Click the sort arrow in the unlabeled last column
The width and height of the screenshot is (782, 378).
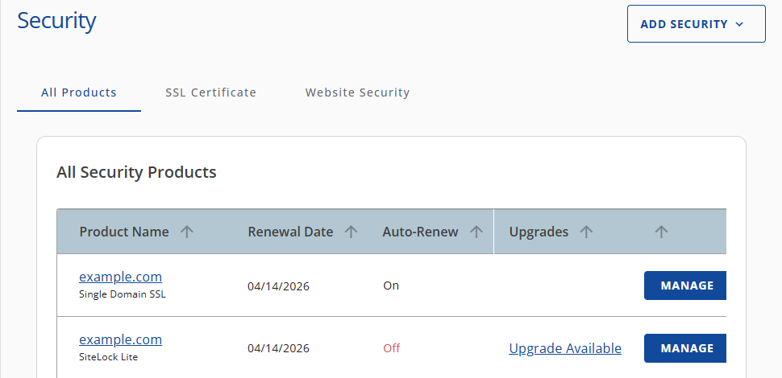[x=661, y=232]
